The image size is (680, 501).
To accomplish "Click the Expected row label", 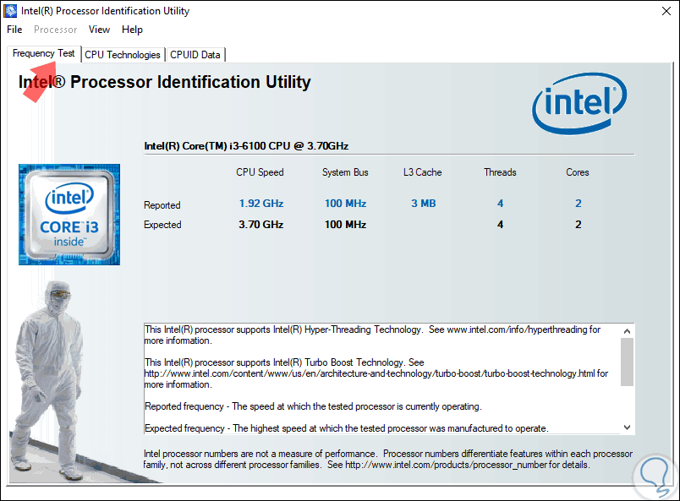I will [x=162, y=225].
